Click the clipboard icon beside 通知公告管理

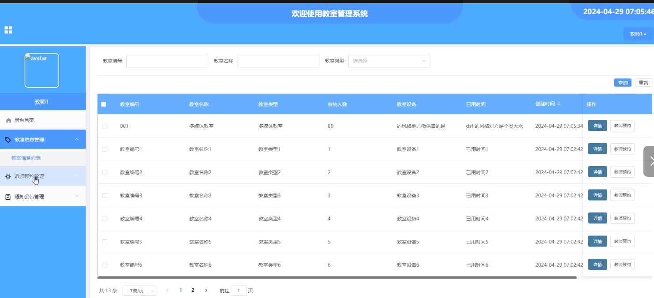8,197
